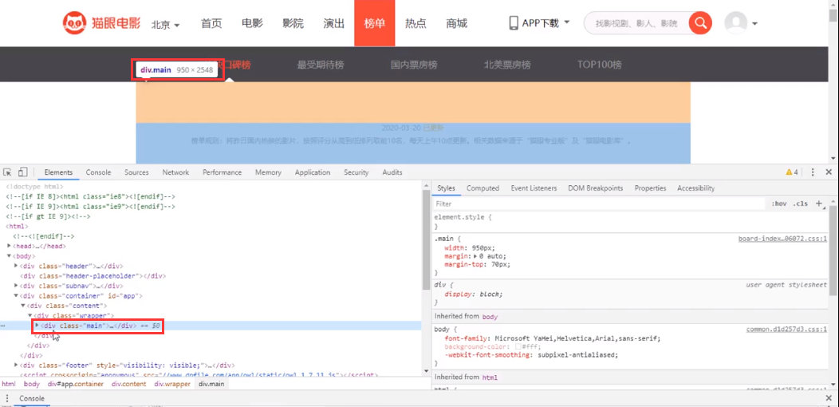839x407 pixels.
Task: Switch to the Computed styles tab
Action: pos(483,188)
